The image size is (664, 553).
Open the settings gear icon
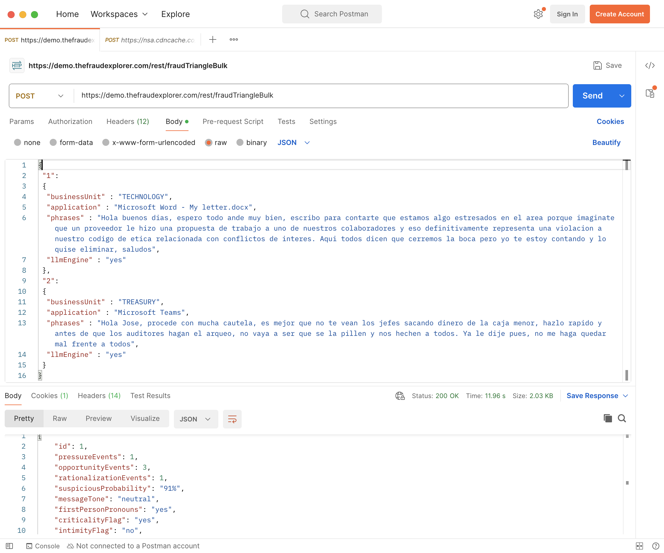(538, 14)
